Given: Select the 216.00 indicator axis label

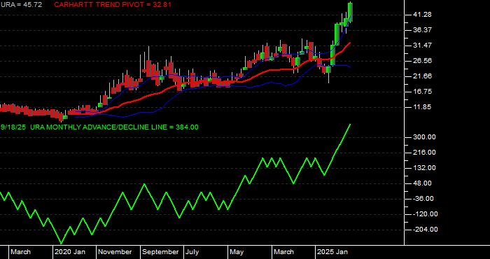Looking at the screenshot, I should click(x=424, y=153).
